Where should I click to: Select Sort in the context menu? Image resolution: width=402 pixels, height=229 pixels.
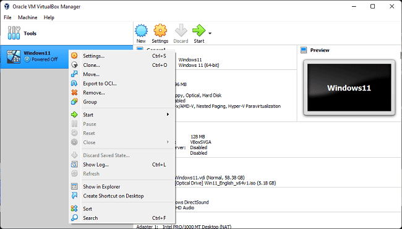click(122, 209)
